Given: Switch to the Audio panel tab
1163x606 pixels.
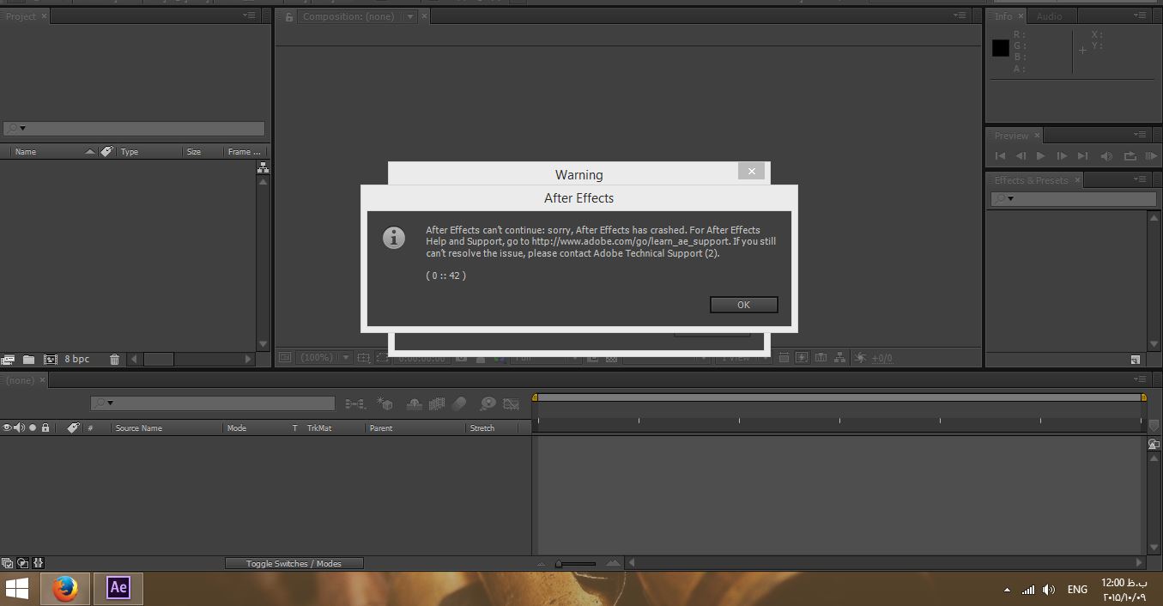Looking at the screenshot, I should pos(1049,16).
